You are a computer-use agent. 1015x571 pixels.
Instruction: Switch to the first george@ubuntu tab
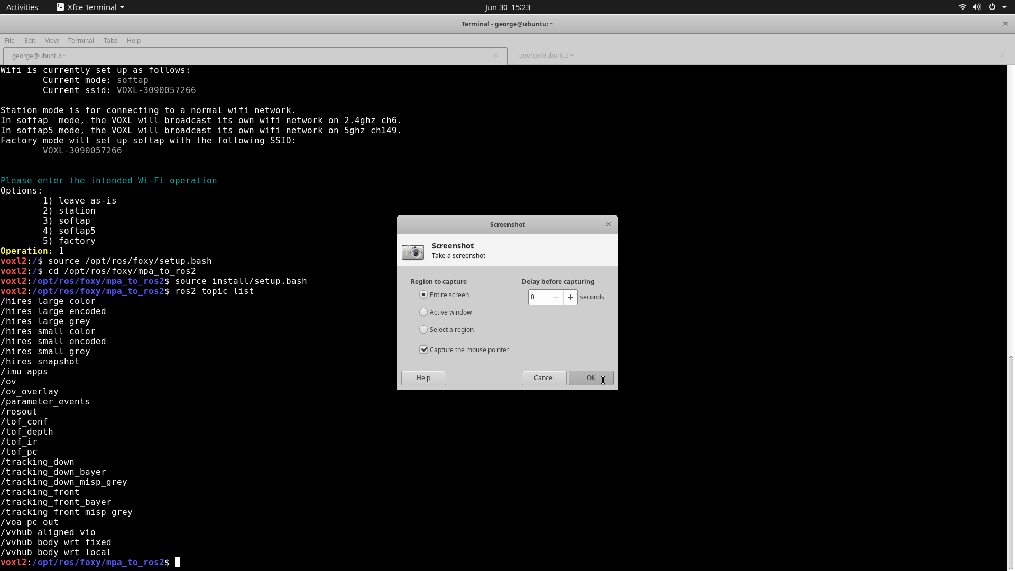click(255, 56)
